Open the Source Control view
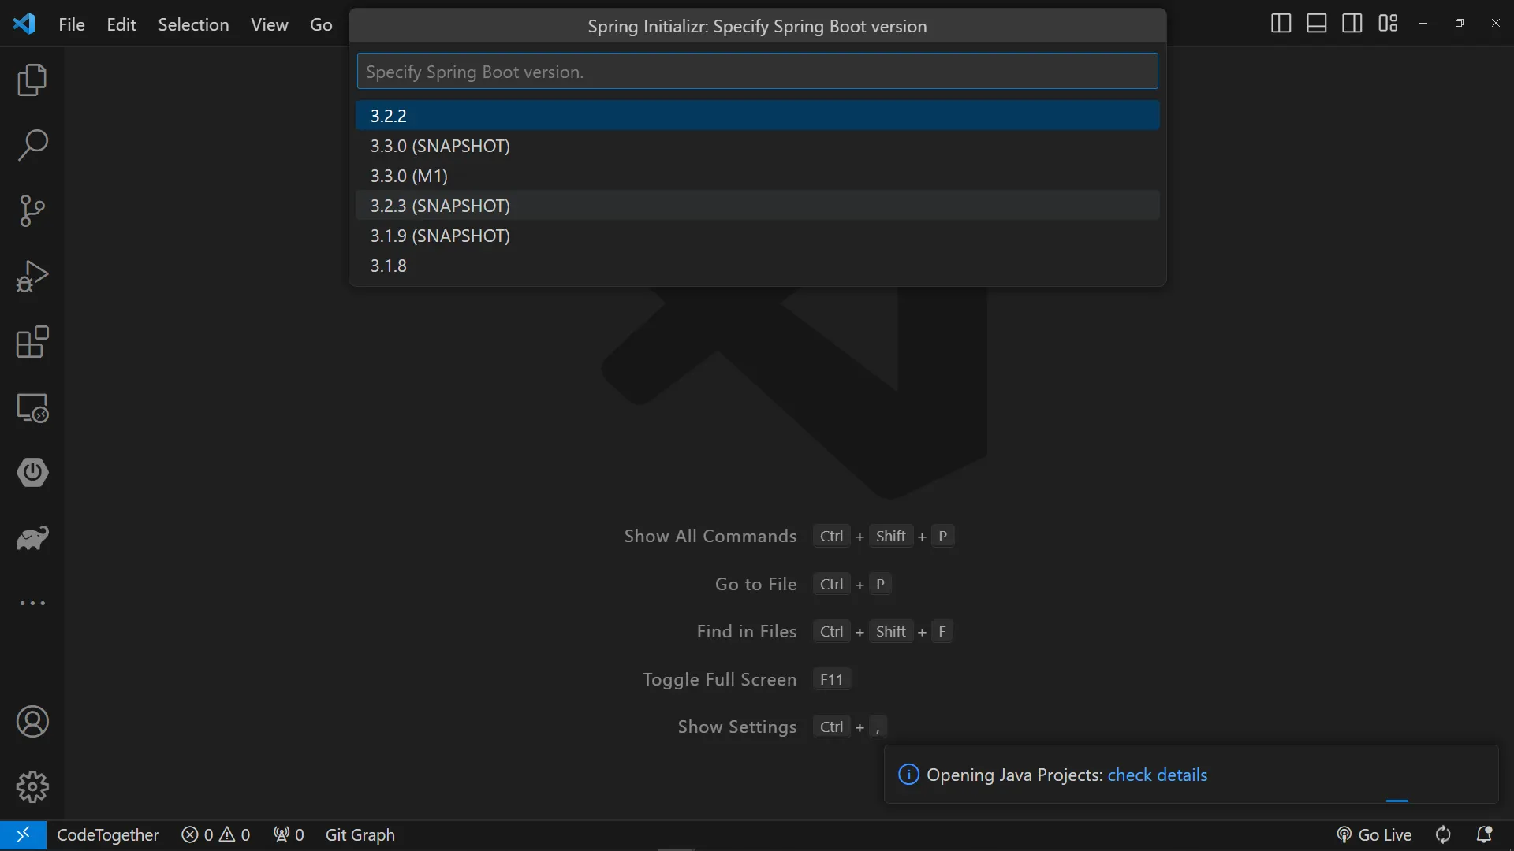Screen dimensions: 1514x851 (32, 211)
